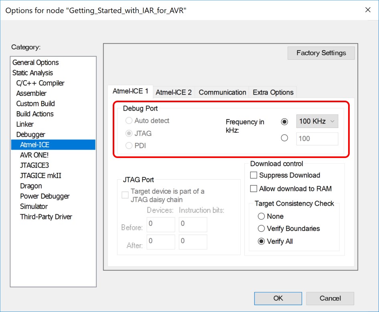Open the 100 KHz frequency dropdown
Screen dimensions: 379x312
click(x=317, y=121)
